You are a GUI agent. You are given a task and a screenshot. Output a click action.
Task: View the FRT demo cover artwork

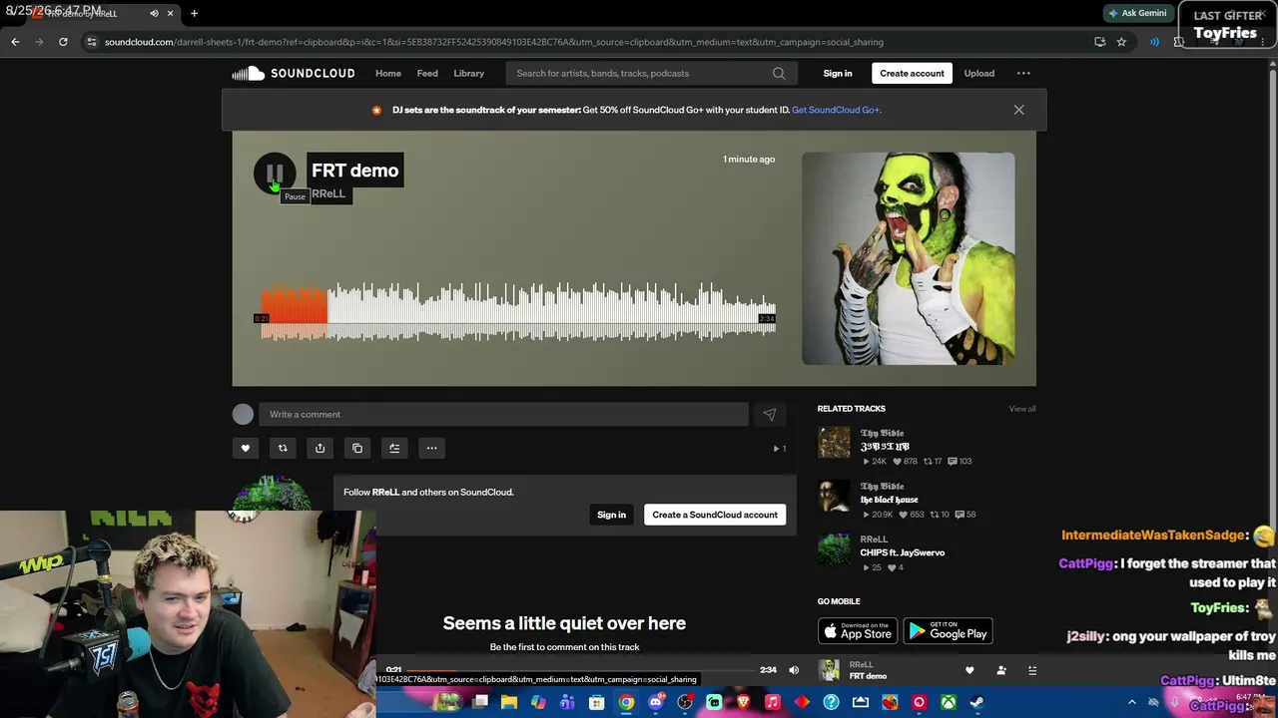click(908, 258)
